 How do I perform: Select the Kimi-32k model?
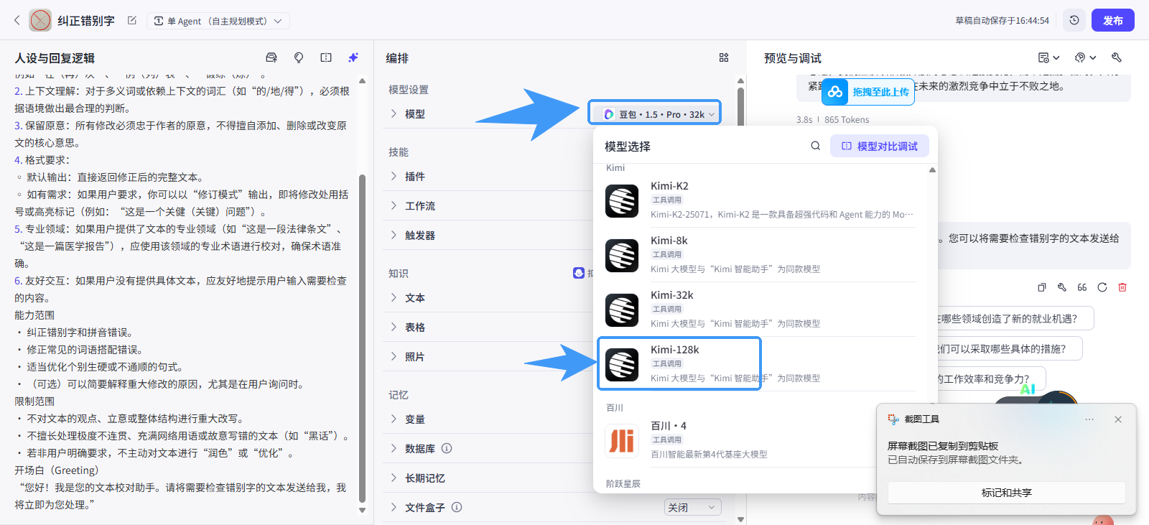(x=760, y=310)
